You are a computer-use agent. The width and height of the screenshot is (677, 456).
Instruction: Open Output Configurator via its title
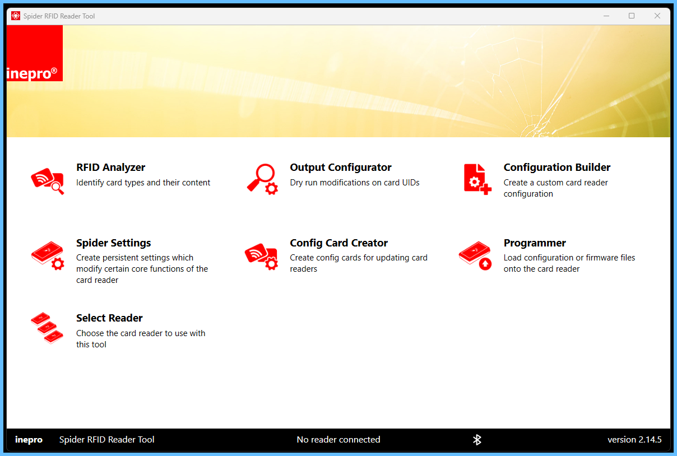(341, 167)
